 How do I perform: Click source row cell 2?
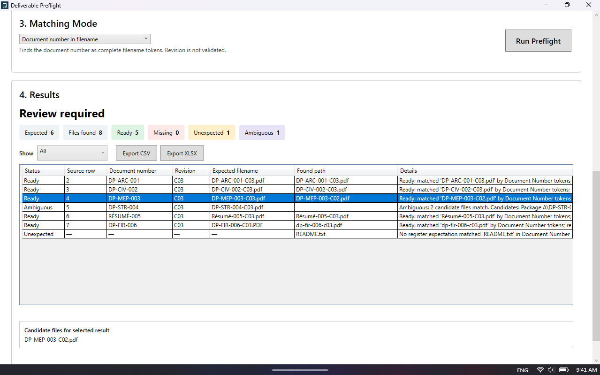click(x=86, y=181)
